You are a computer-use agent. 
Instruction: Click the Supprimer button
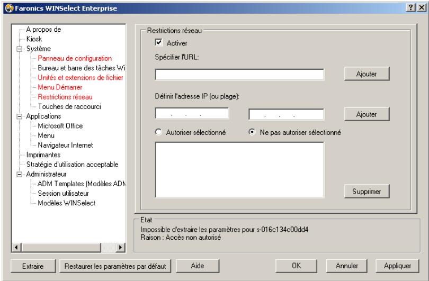click(367, 192)
